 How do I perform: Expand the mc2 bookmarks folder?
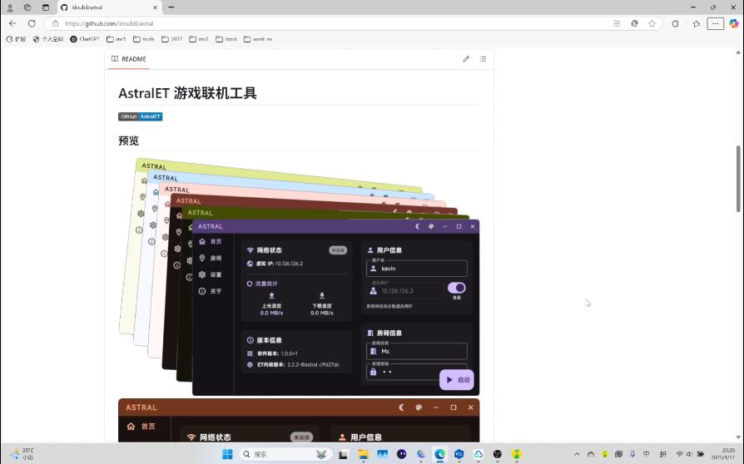pyautogui.click(x=199, y=39)
